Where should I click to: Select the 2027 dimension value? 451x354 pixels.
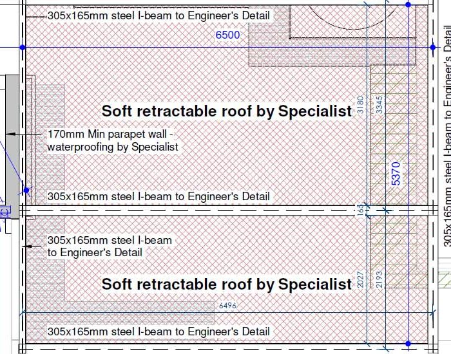point(360,279)
